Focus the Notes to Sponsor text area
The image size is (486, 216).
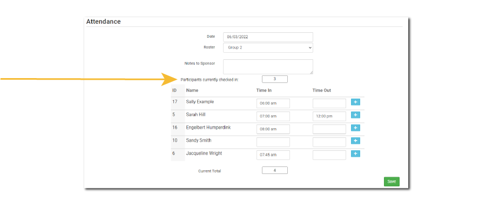click(x=268, y=66)
